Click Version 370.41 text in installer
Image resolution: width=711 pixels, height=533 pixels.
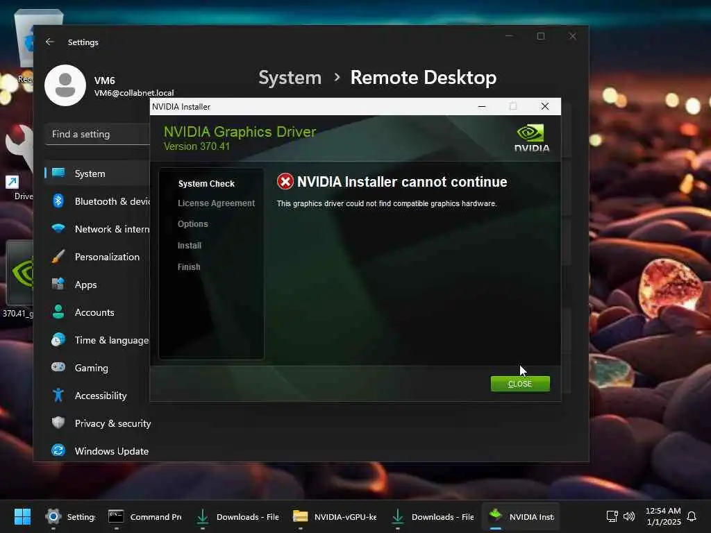(196, 146)
